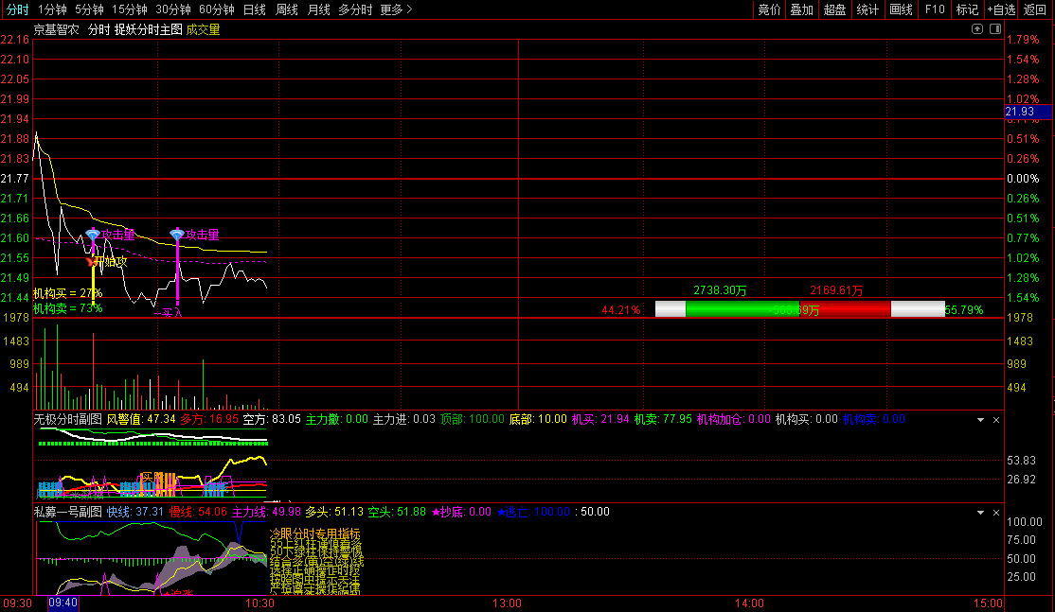Click the 风警值: 47.34 readout
Image resolution: width=1055 pixels, height=612 pixels.
coord(141,419)
